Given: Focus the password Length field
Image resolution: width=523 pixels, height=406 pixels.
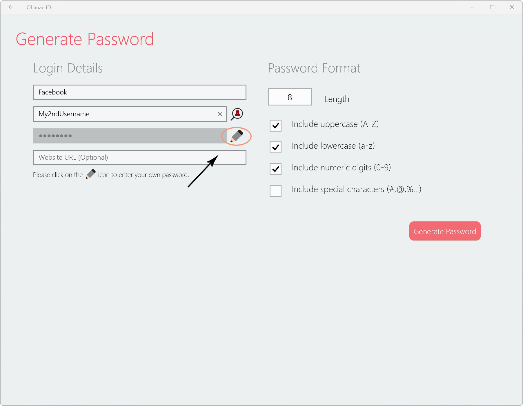Looking at the screenshot, I should click(x=290, y=97).
